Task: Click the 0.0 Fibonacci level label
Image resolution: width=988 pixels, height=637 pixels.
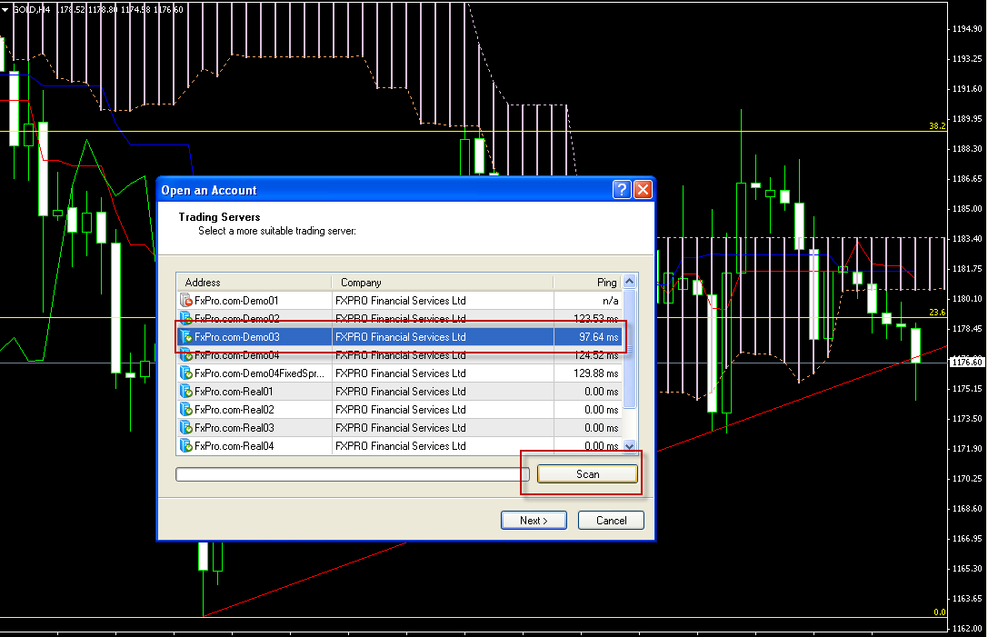Action: (940, 612)
